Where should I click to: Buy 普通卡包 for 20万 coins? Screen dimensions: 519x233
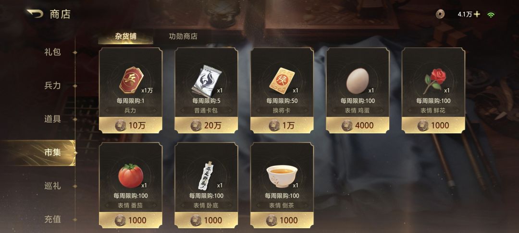point(206,125)
